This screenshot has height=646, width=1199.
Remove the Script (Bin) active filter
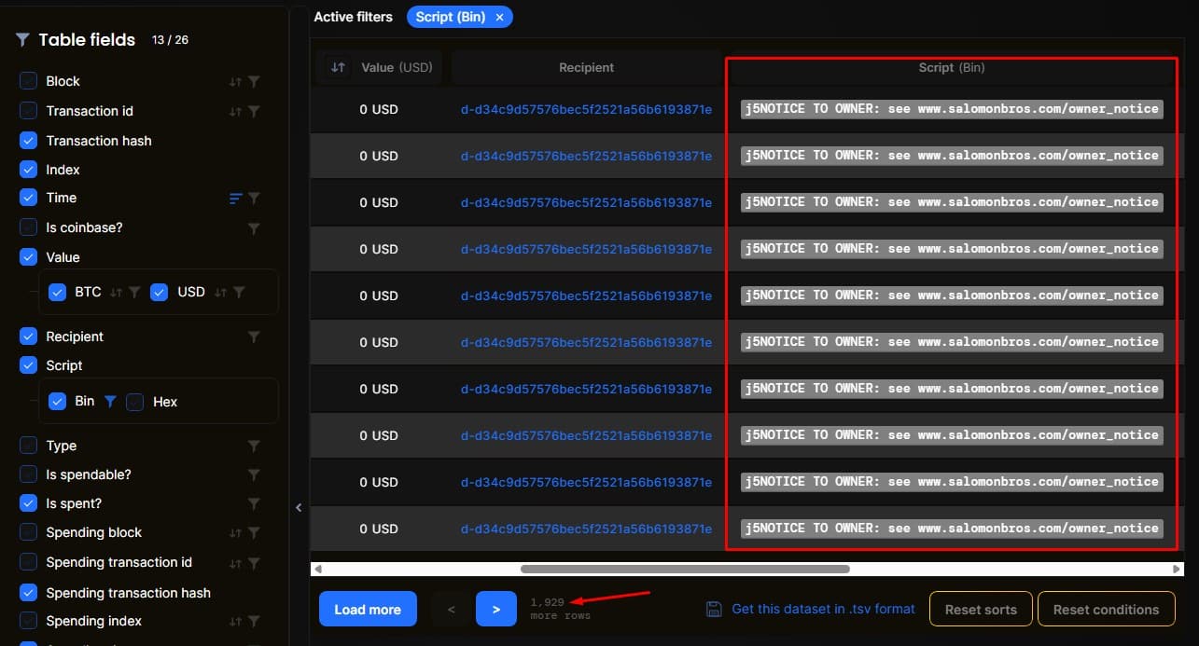tap(499, 17)
